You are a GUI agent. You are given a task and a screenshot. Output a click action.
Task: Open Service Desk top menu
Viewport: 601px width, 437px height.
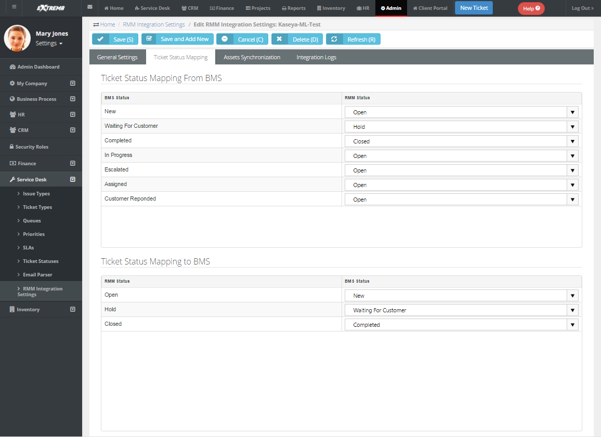pos(152,8)
